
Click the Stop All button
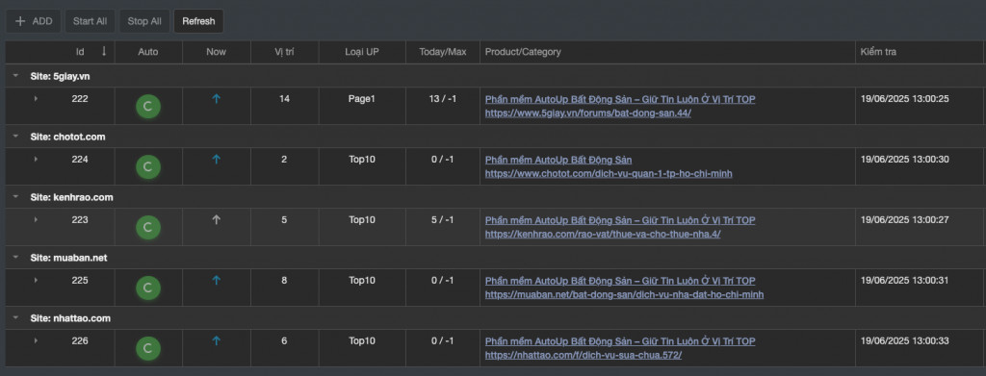point(144,21)
